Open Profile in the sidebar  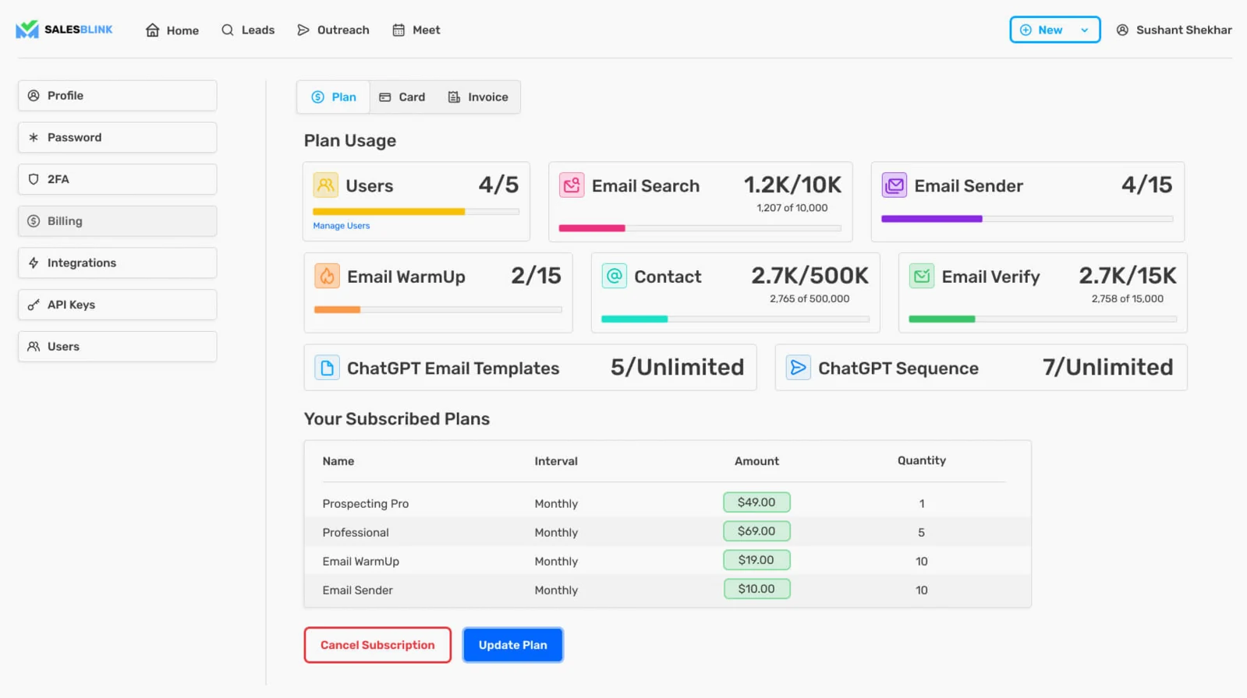click(117, 96)
